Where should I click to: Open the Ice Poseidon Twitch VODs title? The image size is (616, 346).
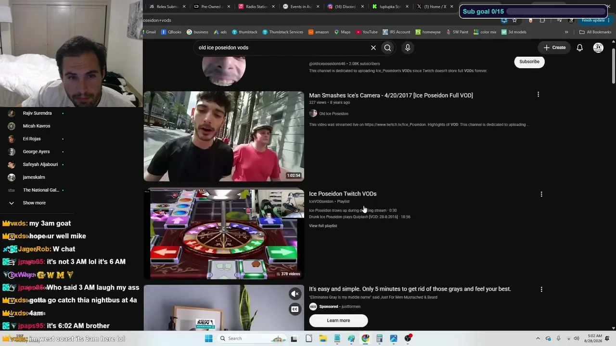coord(343,194)
